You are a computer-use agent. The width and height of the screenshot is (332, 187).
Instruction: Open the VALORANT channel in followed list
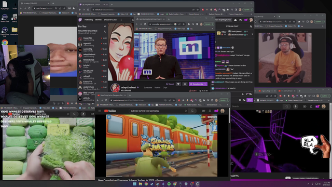point(92,72)
